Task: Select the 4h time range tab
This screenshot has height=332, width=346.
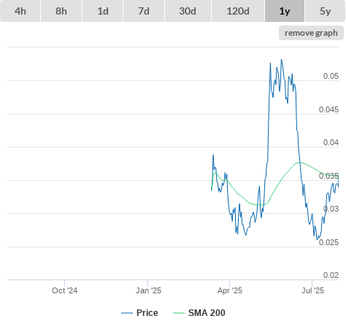Action: 20,11
